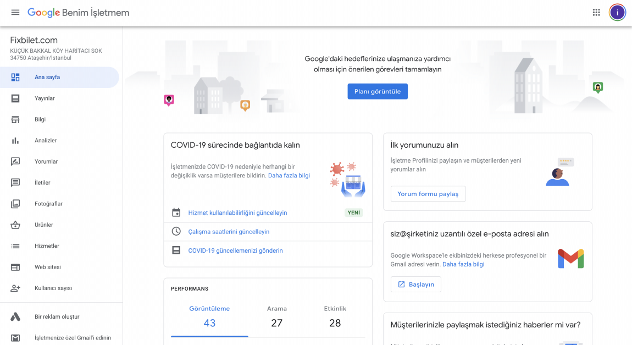Screen dimensions: 632x345
Task: Click the Yayınlar sidebar icon
Action: point(15,98)
